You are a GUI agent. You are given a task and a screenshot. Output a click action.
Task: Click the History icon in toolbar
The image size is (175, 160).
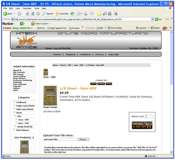(x=73, y=14)
